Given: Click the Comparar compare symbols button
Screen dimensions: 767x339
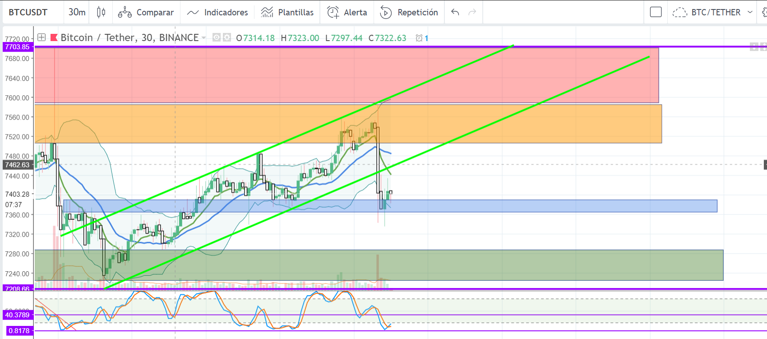Looking at the screenshot, I should click(146, 12).
